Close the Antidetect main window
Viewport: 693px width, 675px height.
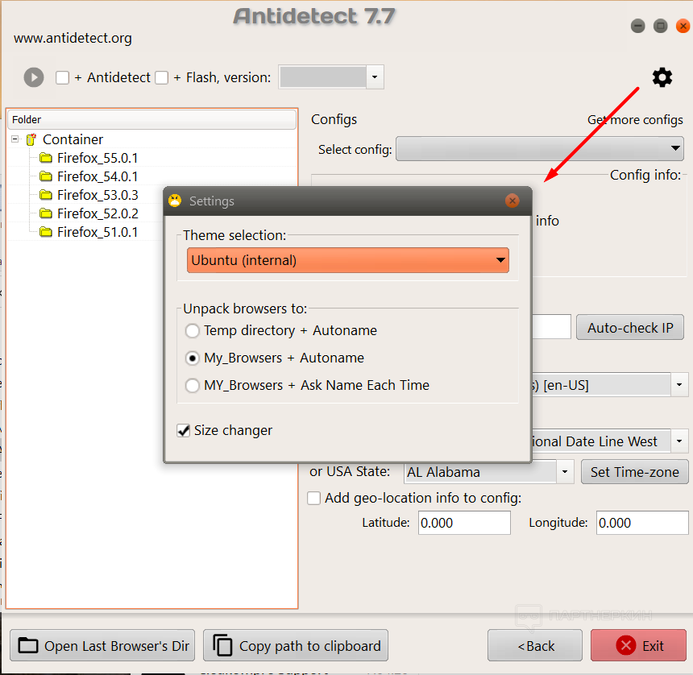click(x=683, y=26)
